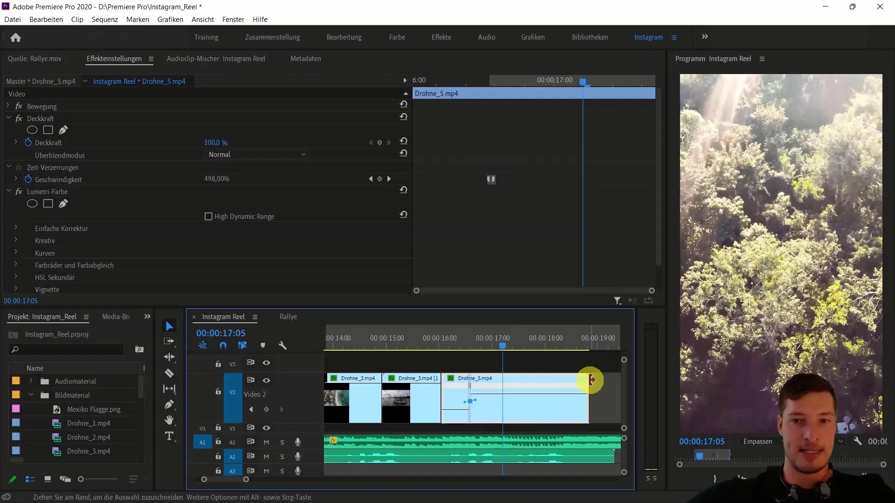Create rectangle mask under Lumetri-Farbe
Screen dimensions: 895x503
click(x=48, y=204)
